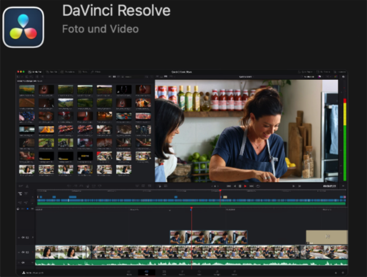Jump to timeline end with skip-forward button
367x277 pixels.
click(x=252, y=186)
